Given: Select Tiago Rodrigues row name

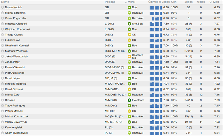Looking at the screenshot, I should tap(15, 105).
